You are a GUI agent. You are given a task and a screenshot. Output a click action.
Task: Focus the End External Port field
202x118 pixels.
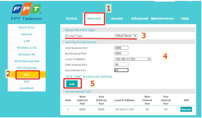[x=121, y=53]
